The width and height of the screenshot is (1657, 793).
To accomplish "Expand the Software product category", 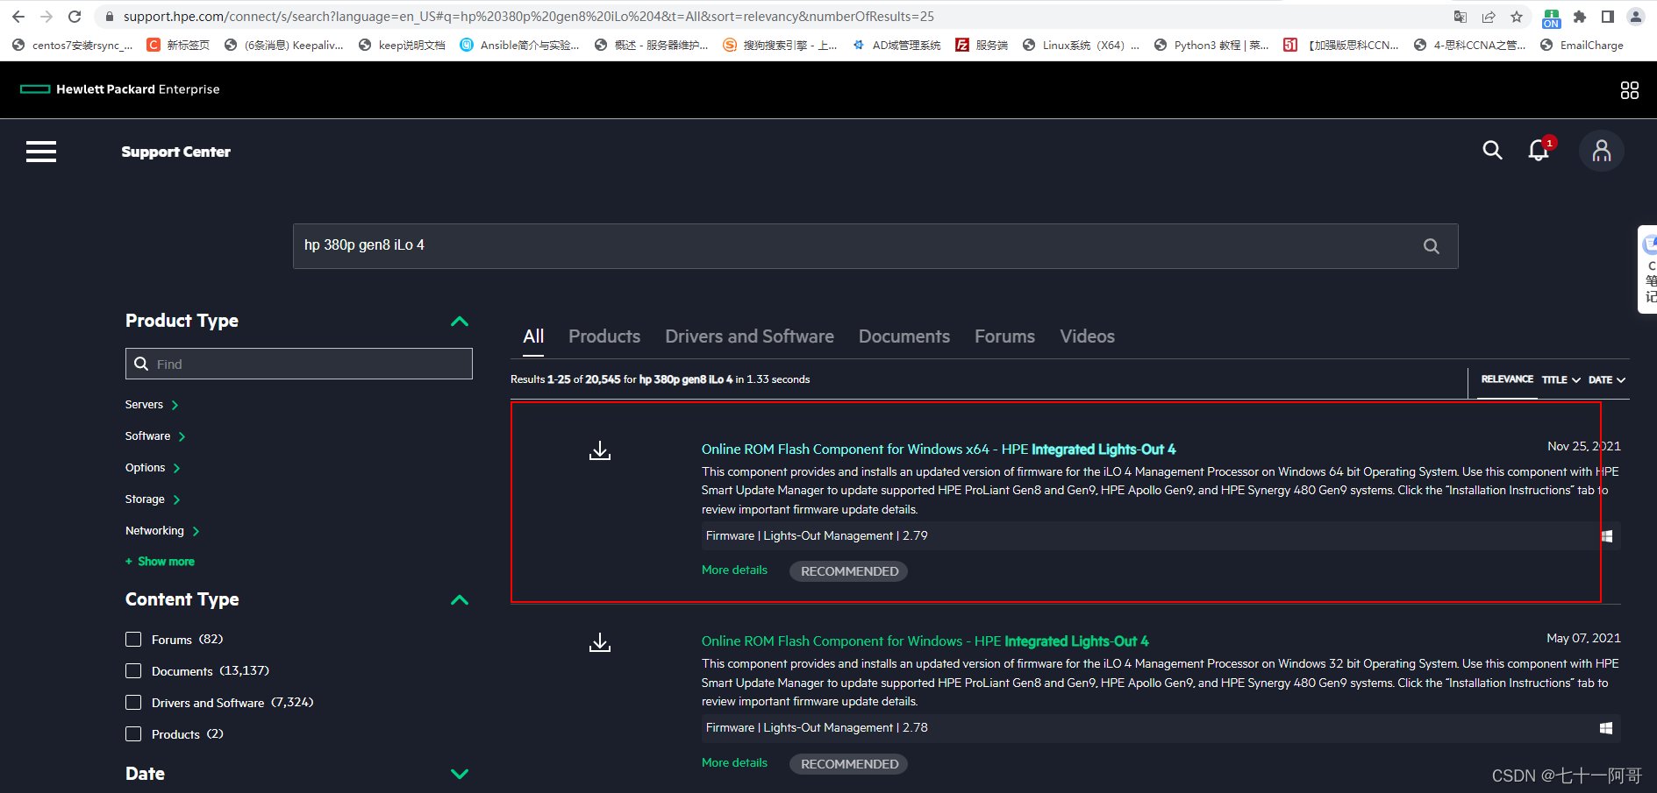I will coord(155,436).
